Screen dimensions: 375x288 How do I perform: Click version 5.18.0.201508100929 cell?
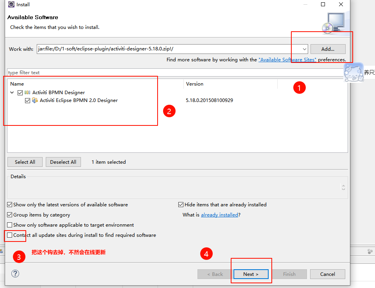coord(210,100)
